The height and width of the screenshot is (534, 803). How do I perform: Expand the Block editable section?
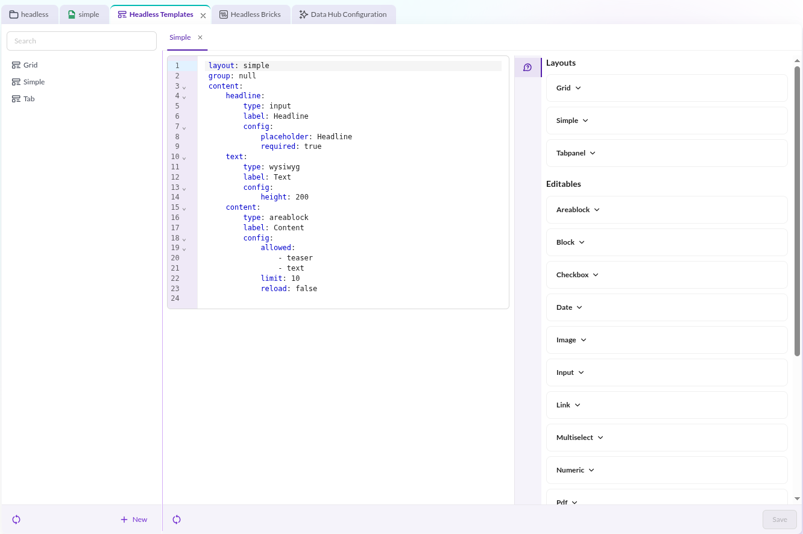(667, 242)
